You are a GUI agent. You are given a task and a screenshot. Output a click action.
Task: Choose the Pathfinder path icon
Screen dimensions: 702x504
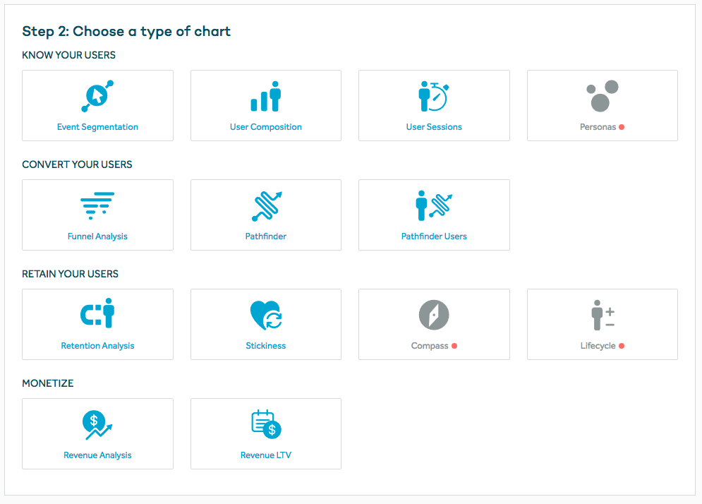267,206
